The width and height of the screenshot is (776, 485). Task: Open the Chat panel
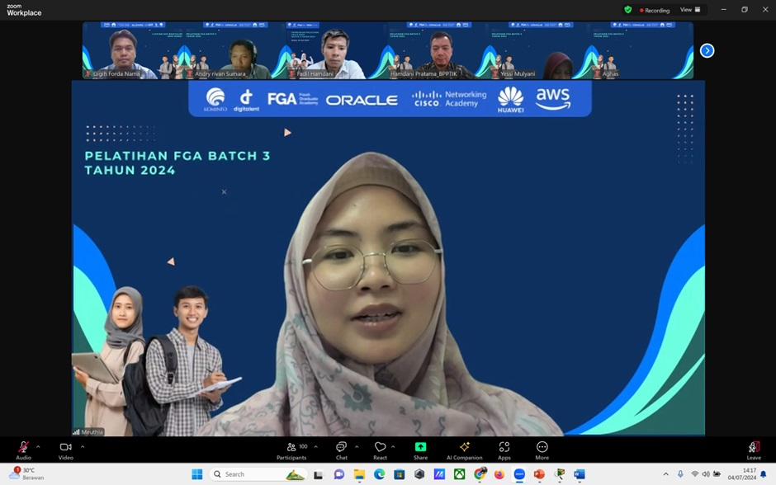pyautogui.click(x=341, y=450)
